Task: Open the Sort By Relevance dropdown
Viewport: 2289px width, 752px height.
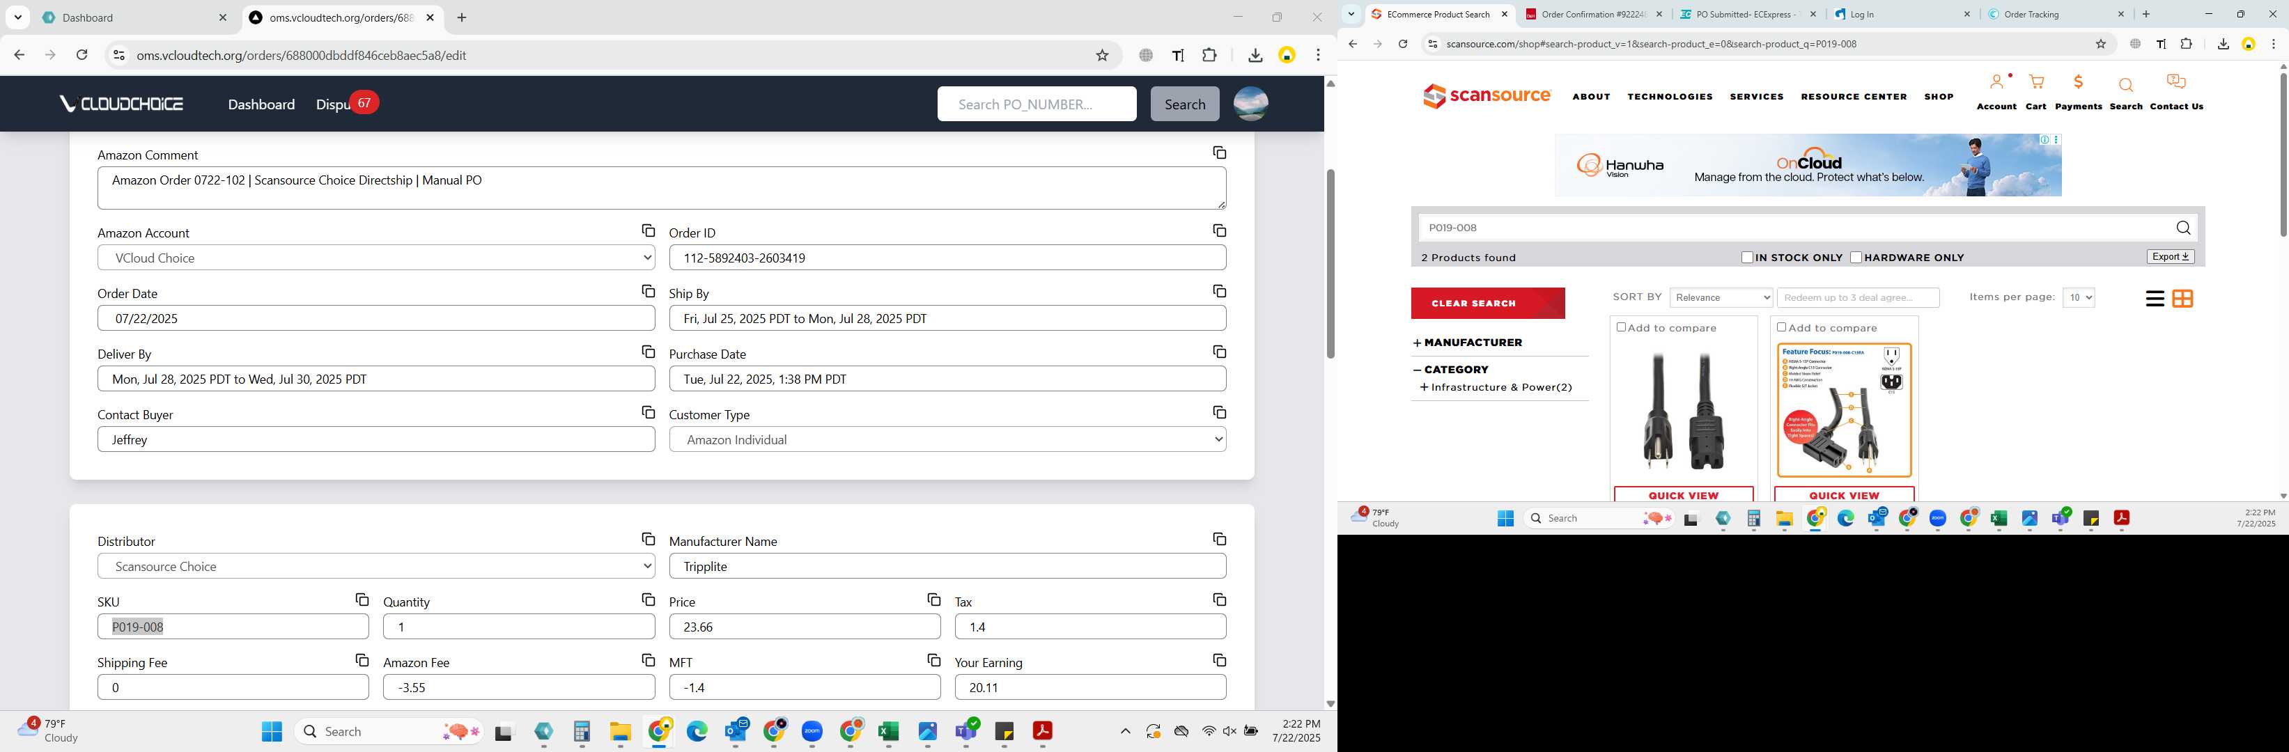Action: pyautogui.click(x=1721, y=297)
